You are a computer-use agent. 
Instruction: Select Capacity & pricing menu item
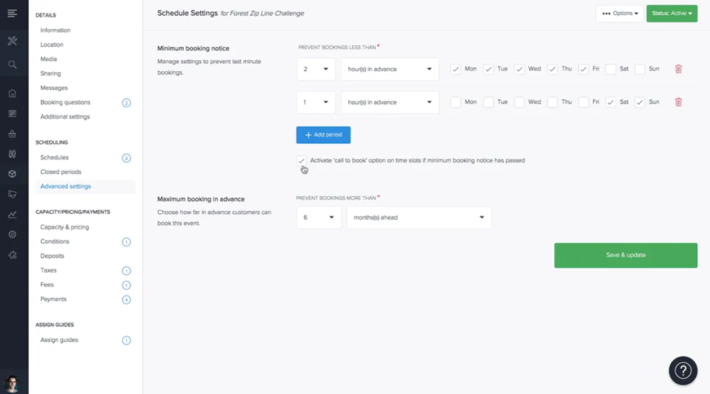coord(64,227)
